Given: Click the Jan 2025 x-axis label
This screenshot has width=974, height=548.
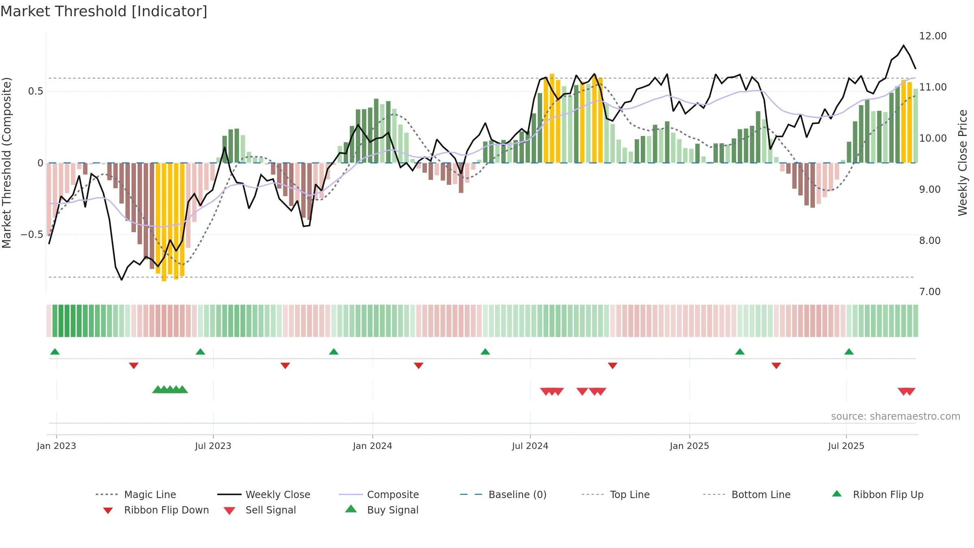Looking at the screenshot, I should (690, 446).
